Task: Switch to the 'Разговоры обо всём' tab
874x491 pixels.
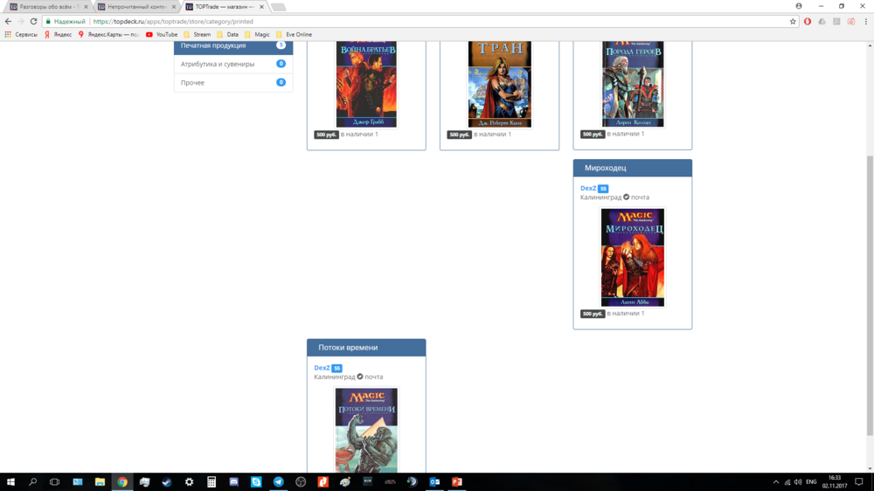Action: point(48,7)
